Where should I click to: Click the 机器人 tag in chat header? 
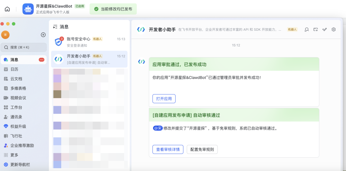(292, 29)
